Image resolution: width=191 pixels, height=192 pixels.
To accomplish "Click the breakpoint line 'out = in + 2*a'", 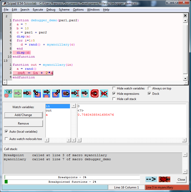I will pos(33,73).
